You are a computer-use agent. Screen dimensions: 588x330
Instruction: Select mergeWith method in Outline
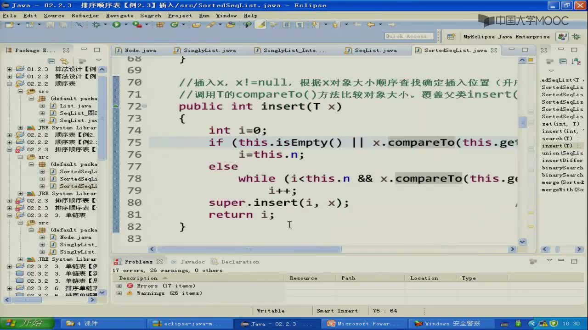pyautogui.click(x=562, y=190)
